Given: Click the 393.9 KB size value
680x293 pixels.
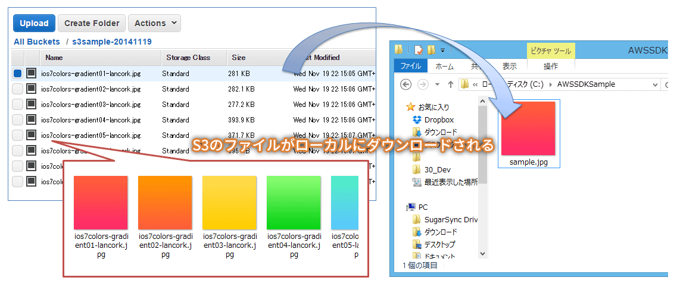Looking at the screenshot, I should [x=241, y=120].
